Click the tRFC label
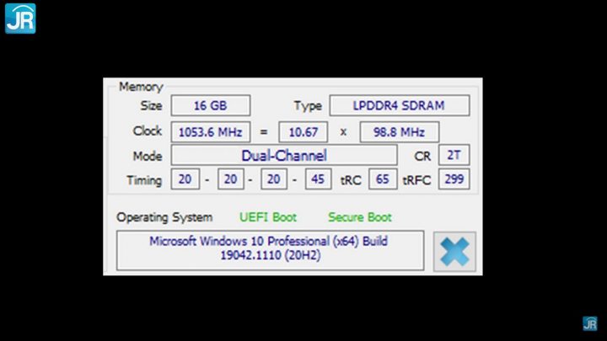Image resolution: width=607 pixels, height=341 pixels. (x=417, y=180)
